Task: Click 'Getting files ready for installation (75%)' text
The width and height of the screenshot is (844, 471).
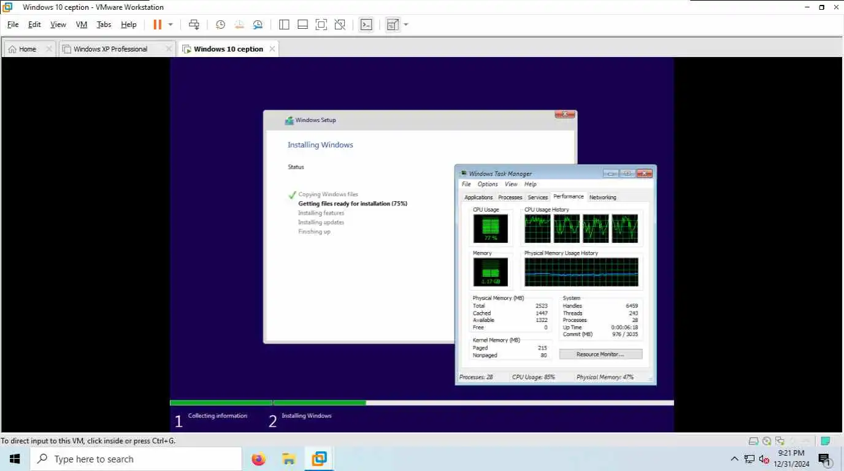Action: 353,204
